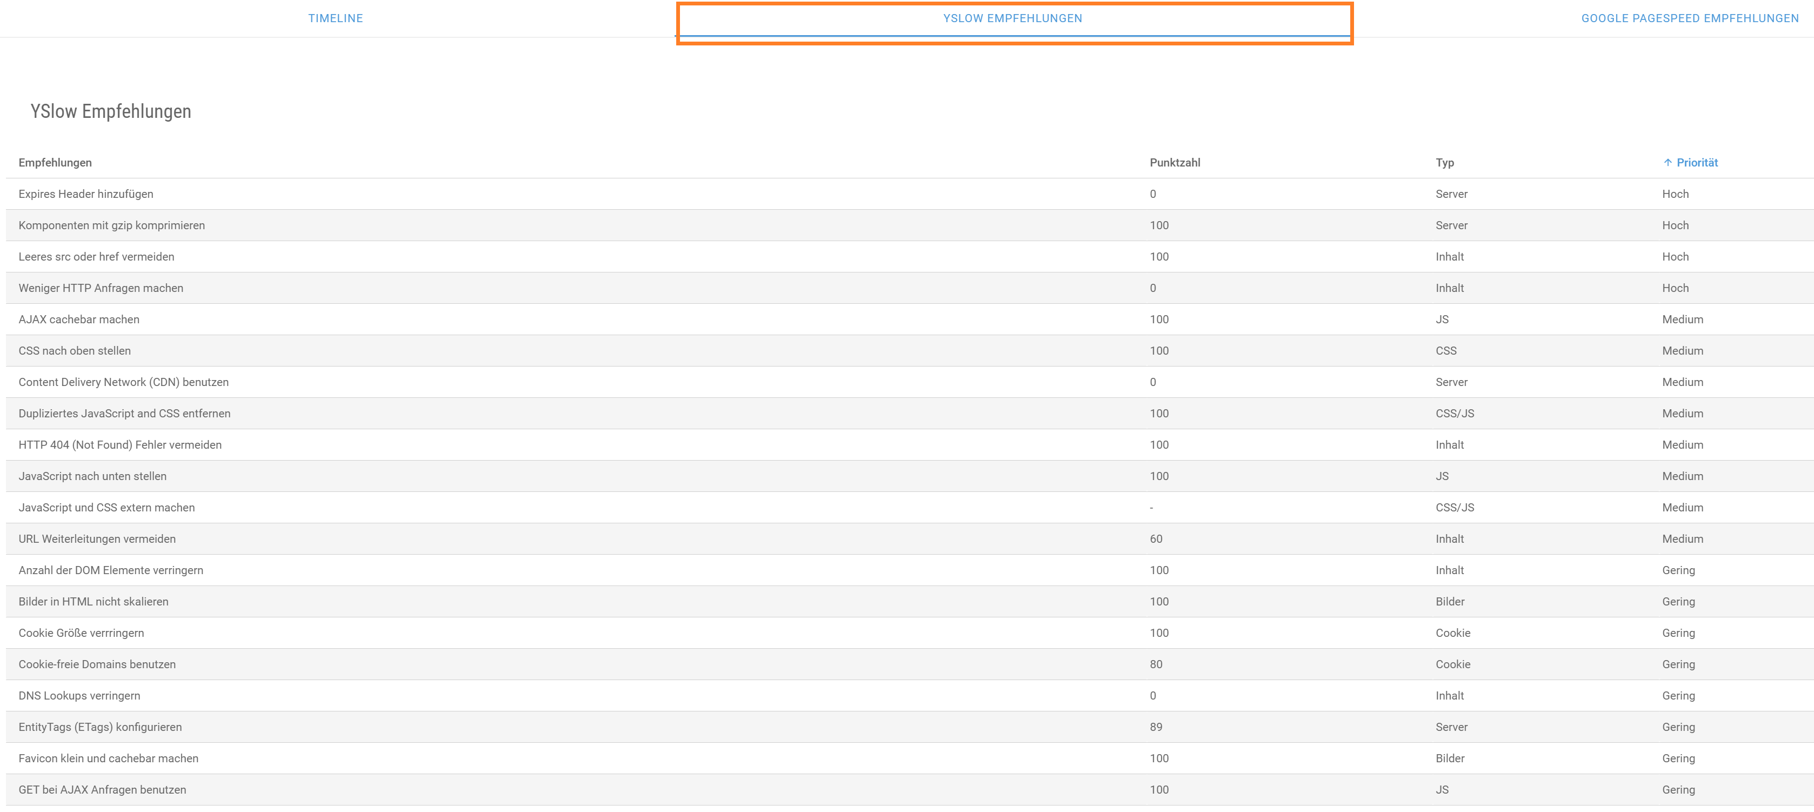Click 'Leeres src oder href vermeiden'
The width and height of the screenshot is (1814, 812).
(x=96, y=256)
